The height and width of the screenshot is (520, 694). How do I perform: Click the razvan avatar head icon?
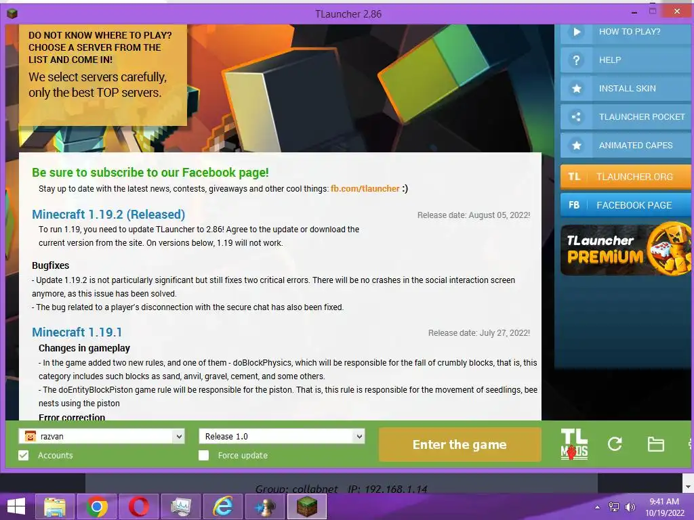coord(30,437)
